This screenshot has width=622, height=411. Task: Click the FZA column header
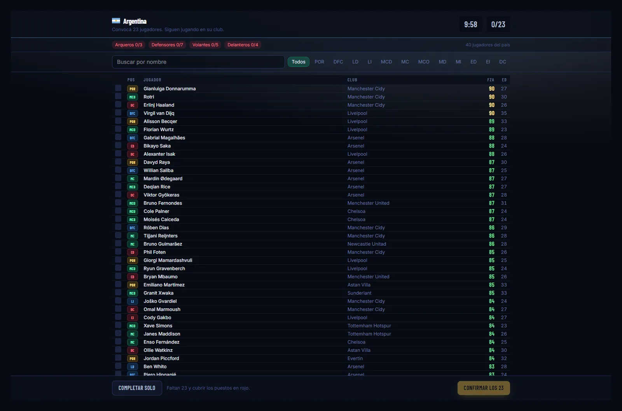click(491, 80)
